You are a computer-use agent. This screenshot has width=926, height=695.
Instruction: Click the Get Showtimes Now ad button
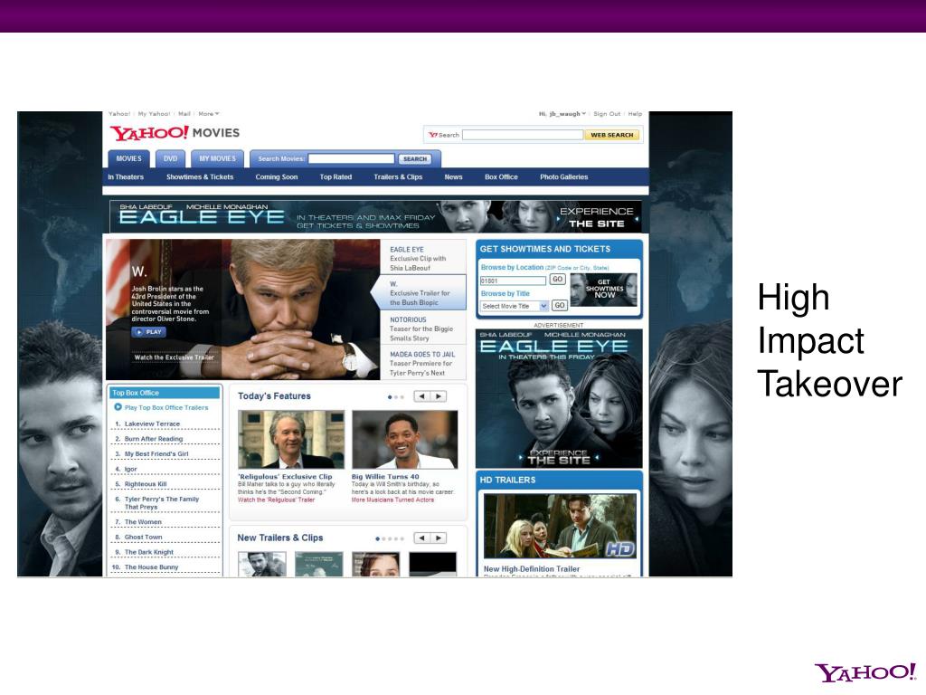point(604,290)
